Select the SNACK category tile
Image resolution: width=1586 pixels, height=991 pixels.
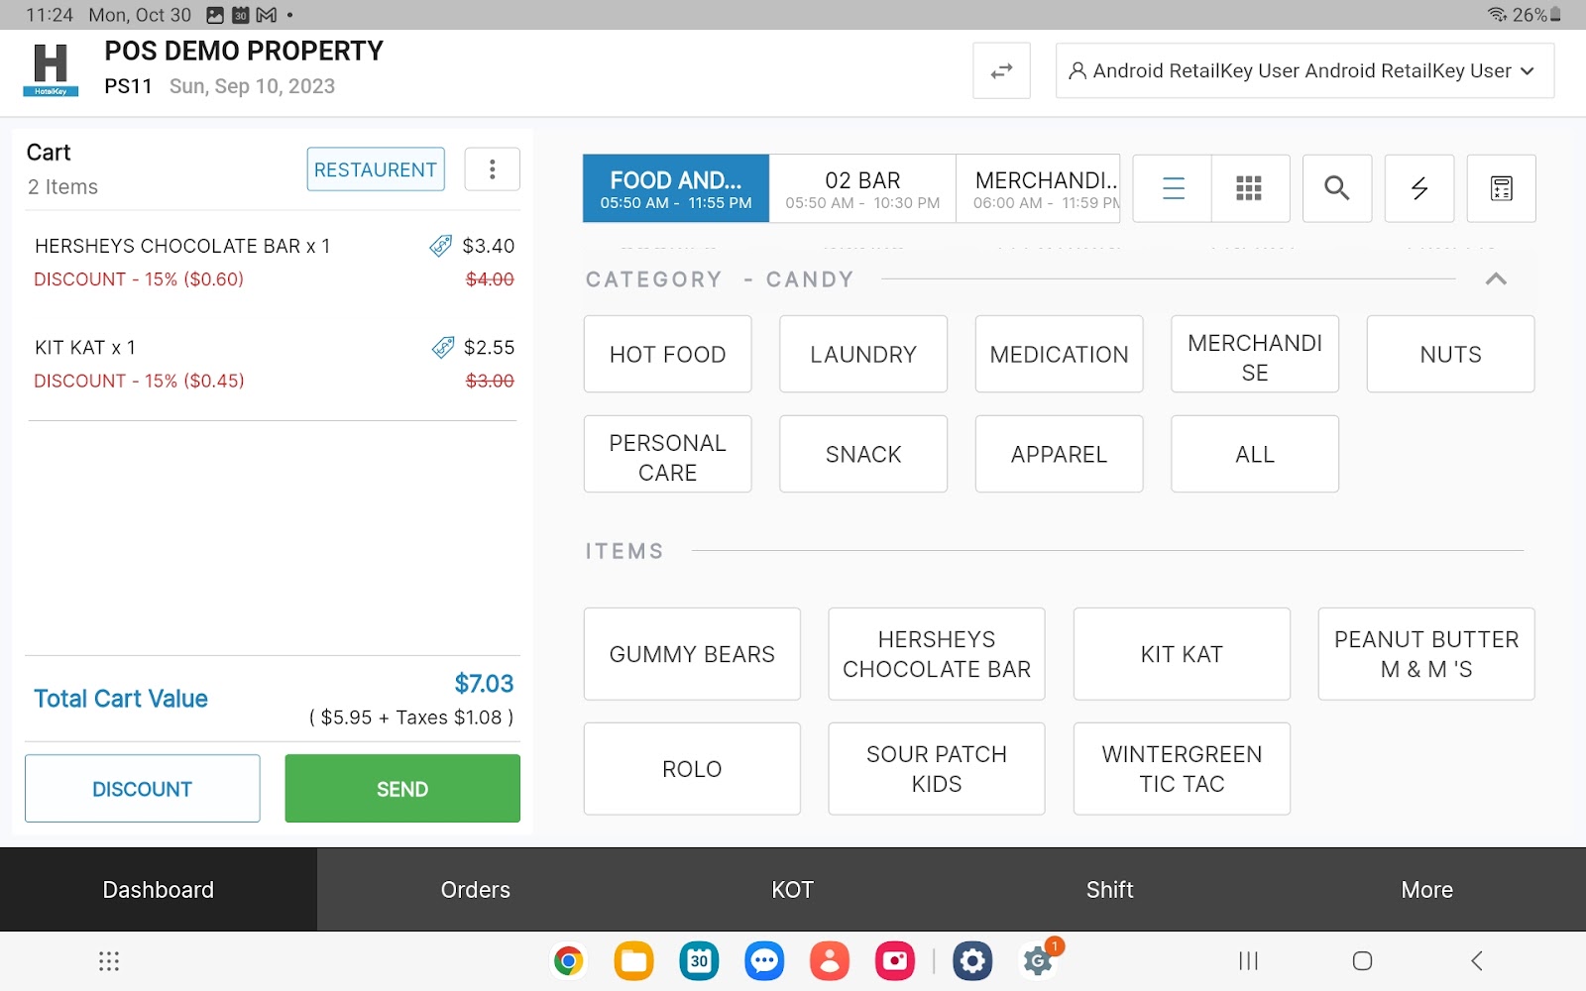coord(862,454)
